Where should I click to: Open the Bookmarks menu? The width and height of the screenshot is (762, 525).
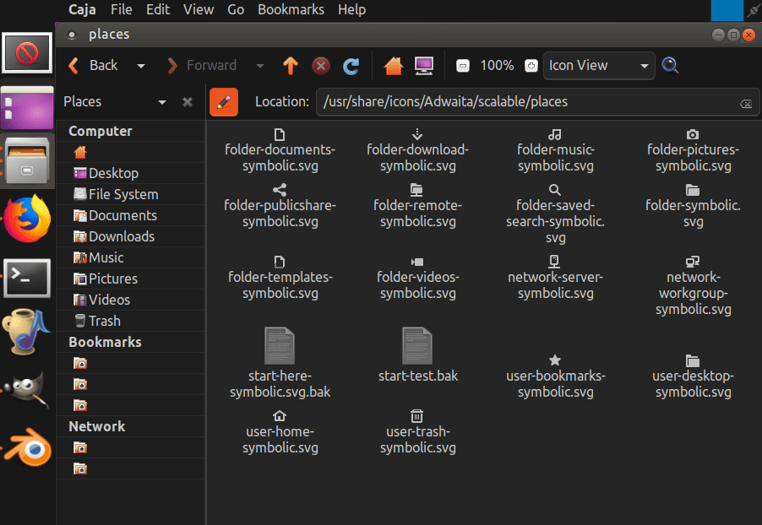pos(291,10)
